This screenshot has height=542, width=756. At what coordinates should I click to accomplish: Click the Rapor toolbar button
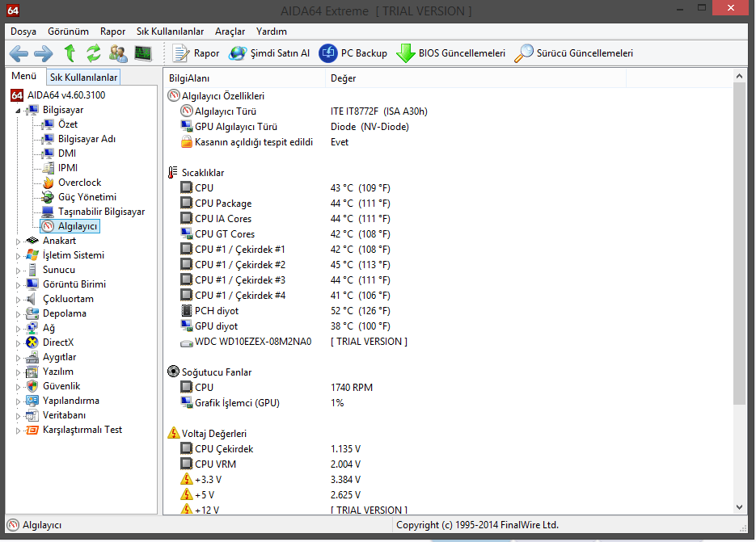tap(196, 53)
